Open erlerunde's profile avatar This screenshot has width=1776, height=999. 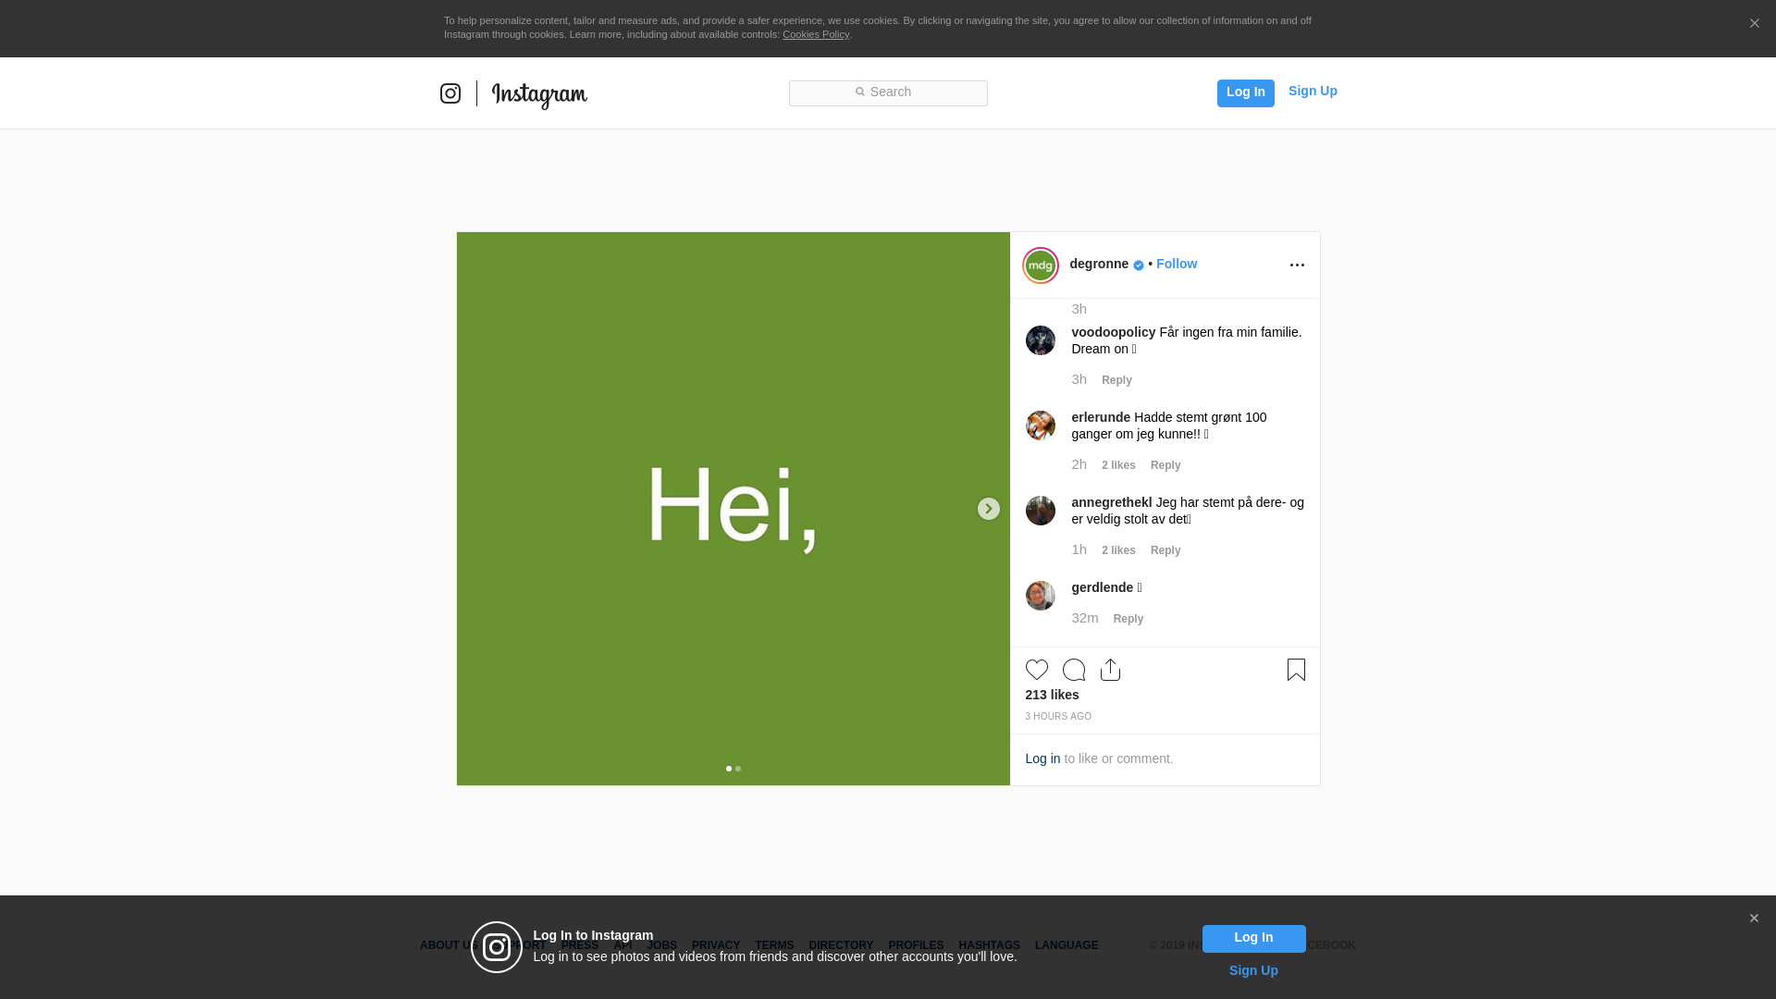coord(1041,425)
